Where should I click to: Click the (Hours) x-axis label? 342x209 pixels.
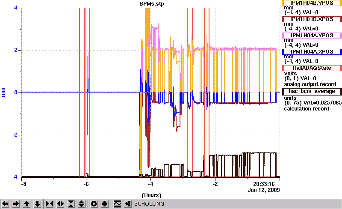152,195
